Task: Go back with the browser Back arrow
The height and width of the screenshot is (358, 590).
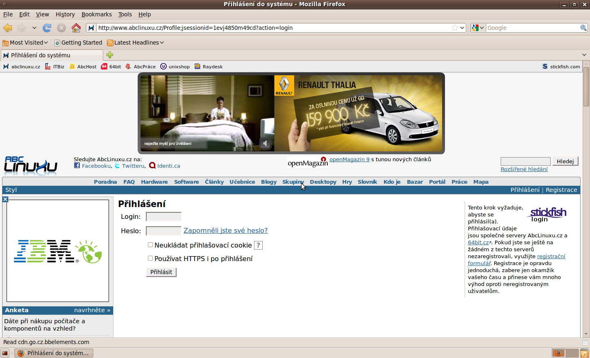Action: tap(7, 28)
